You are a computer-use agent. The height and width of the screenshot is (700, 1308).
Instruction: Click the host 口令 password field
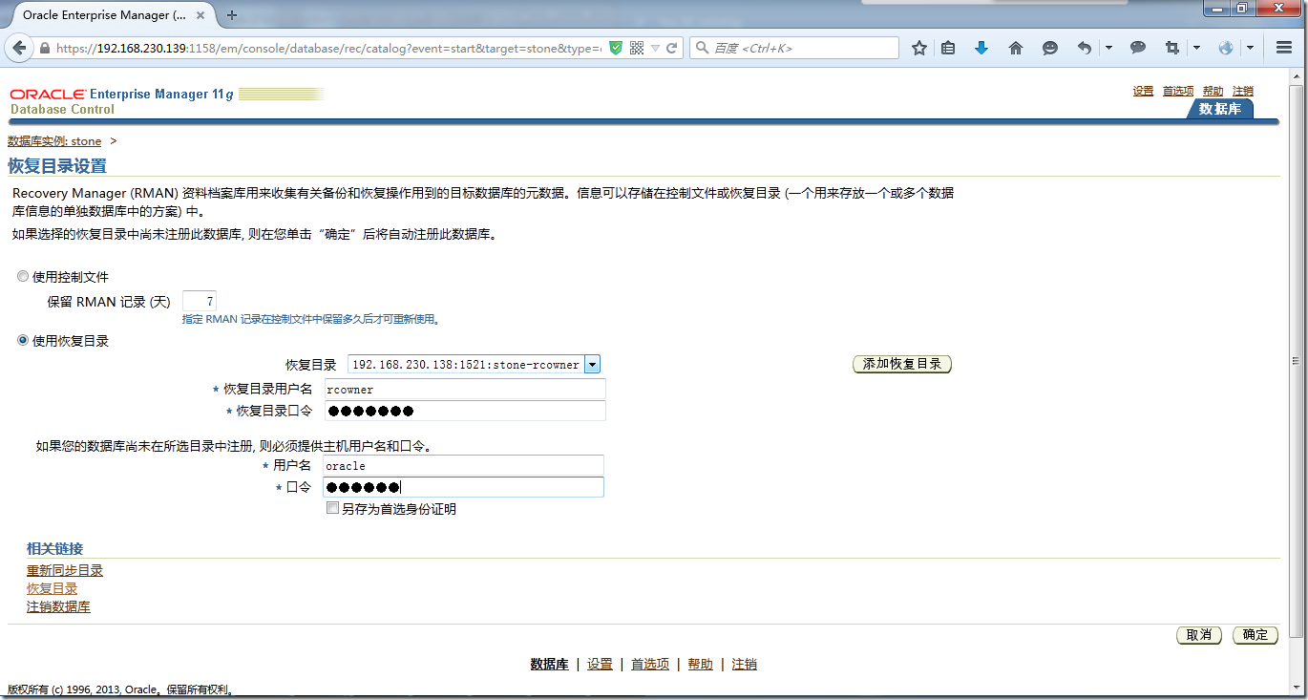(463, 487)
